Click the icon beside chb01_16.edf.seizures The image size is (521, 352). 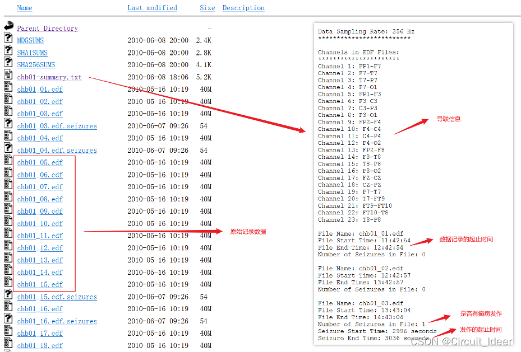coord(8,318)
